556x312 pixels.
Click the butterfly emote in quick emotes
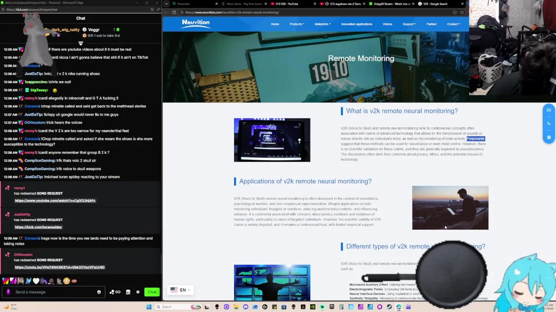pos(28,281)
